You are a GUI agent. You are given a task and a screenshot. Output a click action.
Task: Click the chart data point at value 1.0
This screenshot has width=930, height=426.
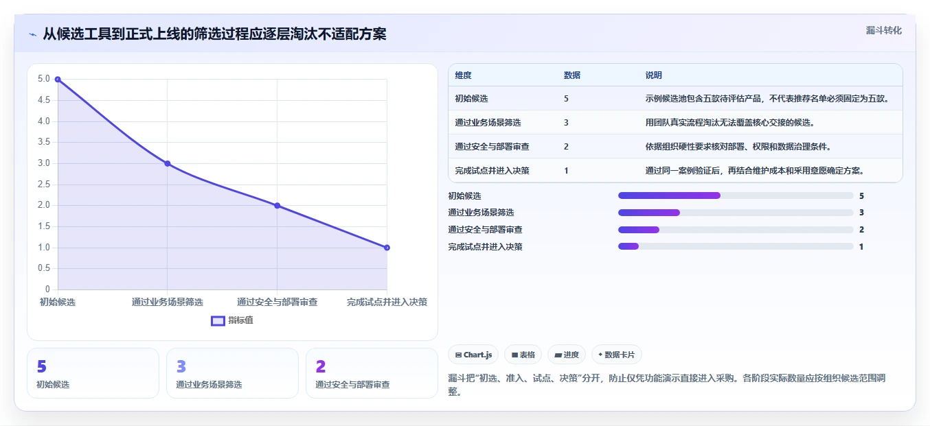pyautogui.click(x=387, y=248)
